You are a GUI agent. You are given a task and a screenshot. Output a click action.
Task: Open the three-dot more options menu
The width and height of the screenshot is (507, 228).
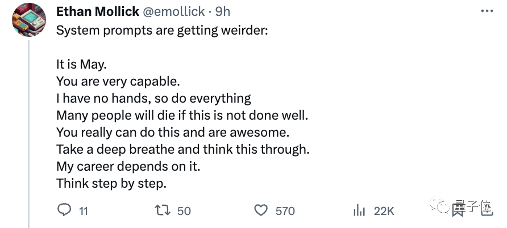click(487, 11)
